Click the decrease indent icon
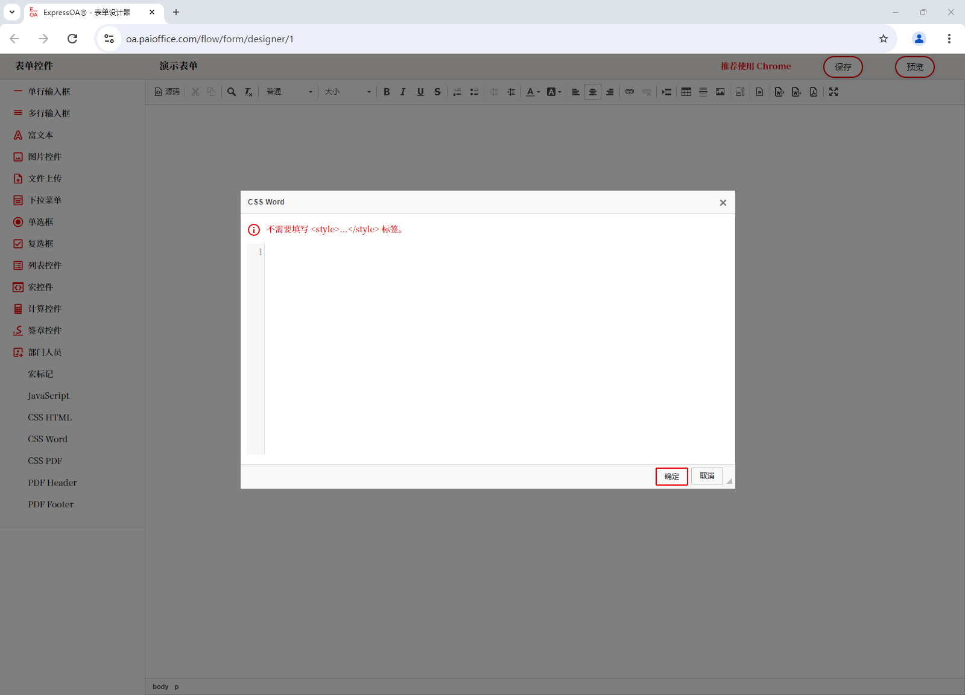Image resolution: width=965 pixels, height=695 pixels. click(494, 92)
